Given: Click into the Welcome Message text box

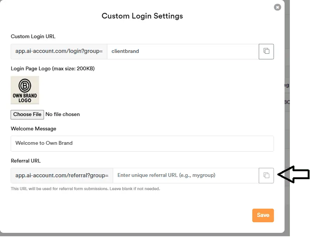Looking at the screenshot, I should pos(142,143).
